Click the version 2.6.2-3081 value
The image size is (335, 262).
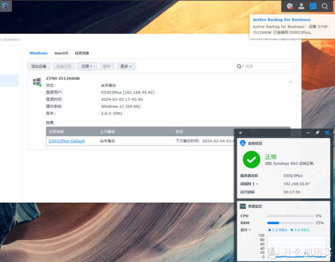[112, 113]
